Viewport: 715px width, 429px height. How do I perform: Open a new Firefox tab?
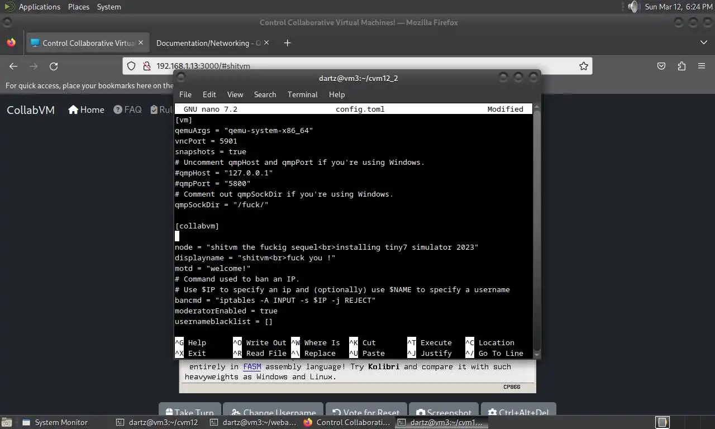pos(287,43)
